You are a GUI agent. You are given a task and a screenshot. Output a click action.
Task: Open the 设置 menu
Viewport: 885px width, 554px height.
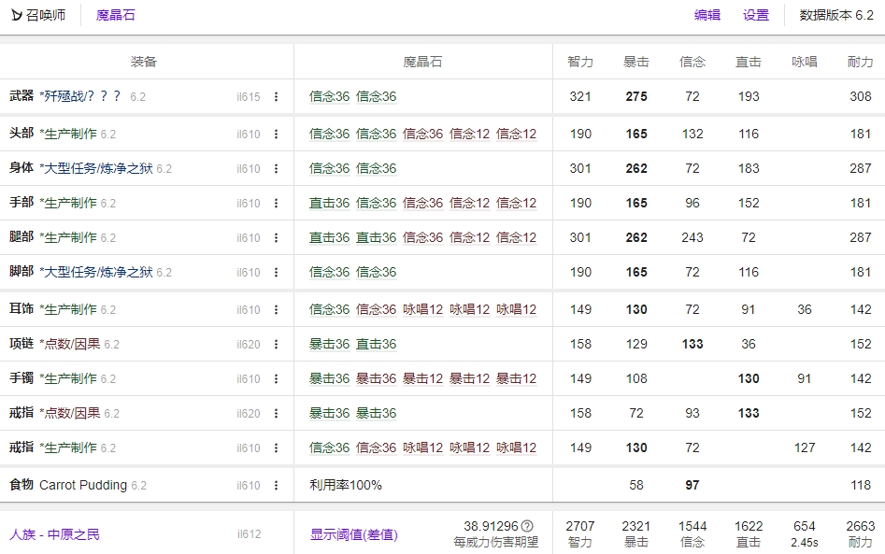pyautogui.click(x=755, y=15)
